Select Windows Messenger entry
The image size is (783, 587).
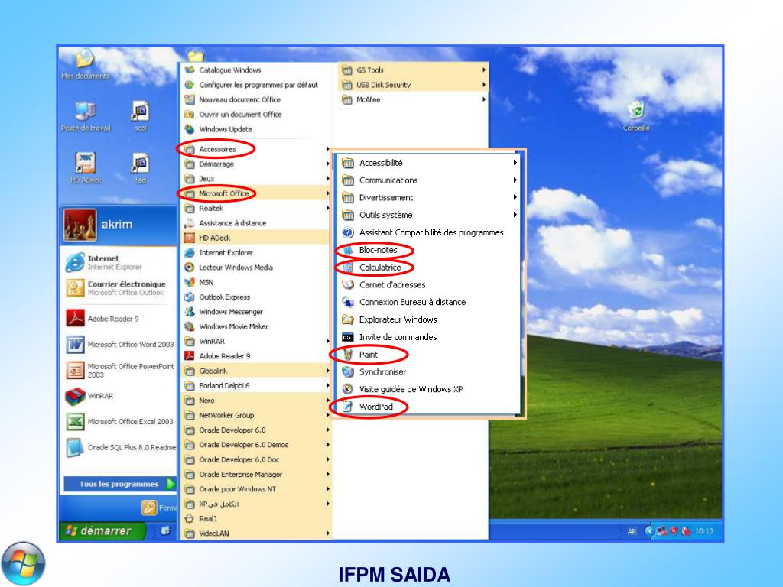point(256,312)
